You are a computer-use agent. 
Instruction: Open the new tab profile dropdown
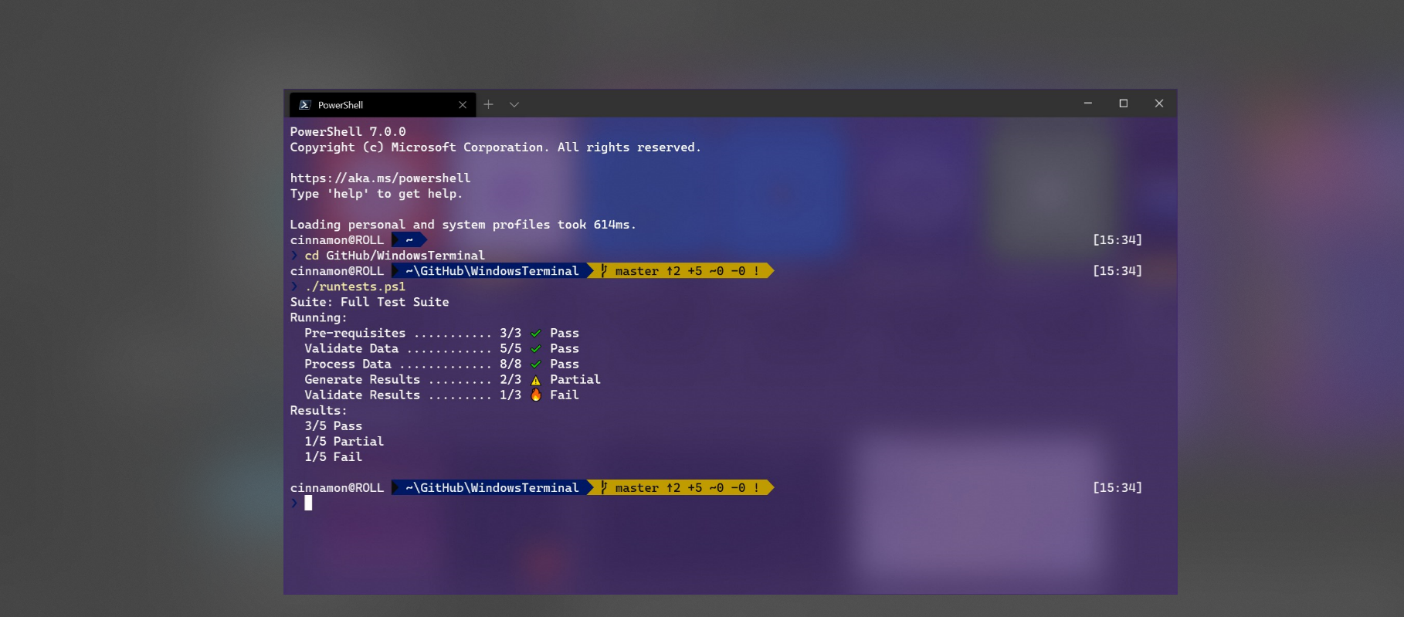click(x=514, y=104)
